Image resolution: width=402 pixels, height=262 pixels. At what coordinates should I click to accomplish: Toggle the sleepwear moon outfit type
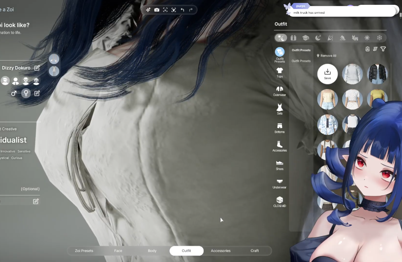(318, 38)
